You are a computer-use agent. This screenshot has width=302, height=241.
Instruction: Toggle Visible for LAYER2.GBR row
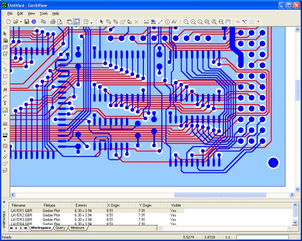[173, 215]
